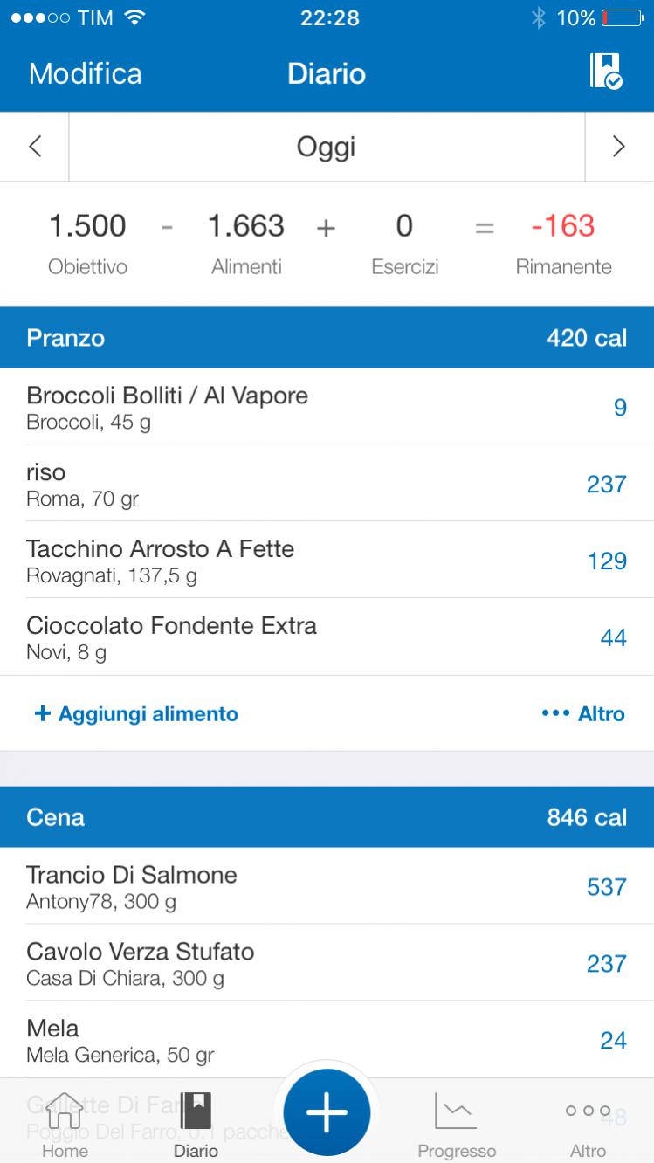Viewport: 654px width, 1163px height.
Task: Open the Oggi date selector
Action: 327,147
